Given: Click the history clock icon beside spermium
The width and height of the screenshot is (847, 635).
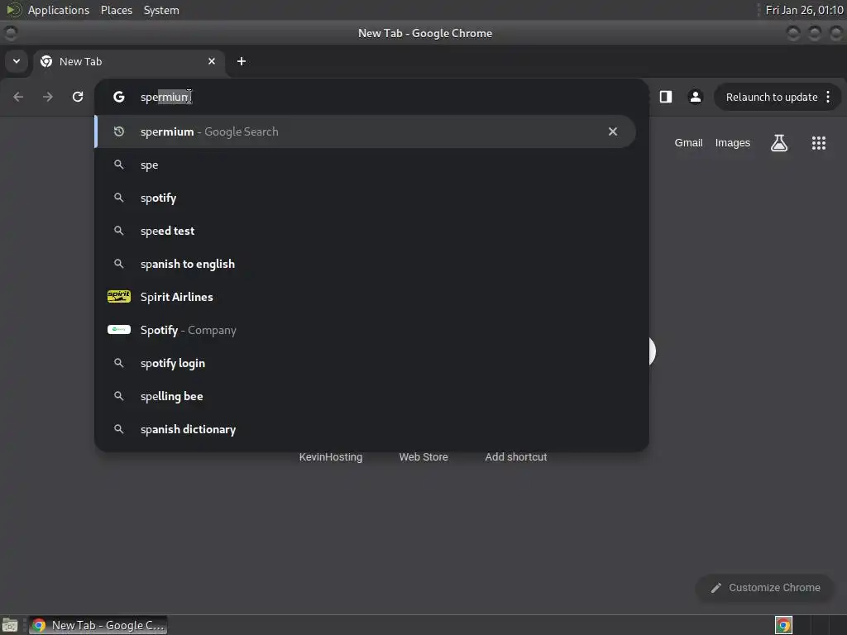Looking at the screenshot, I should point(119,131).
